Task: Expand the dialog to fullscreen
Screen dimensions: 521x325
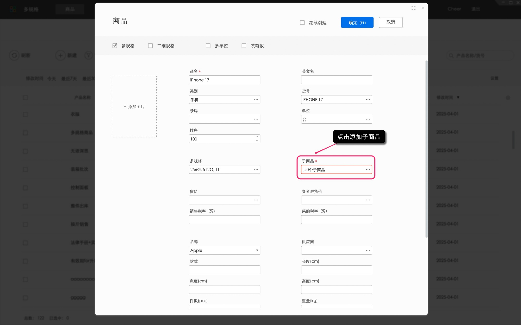Action: (413, 8)
